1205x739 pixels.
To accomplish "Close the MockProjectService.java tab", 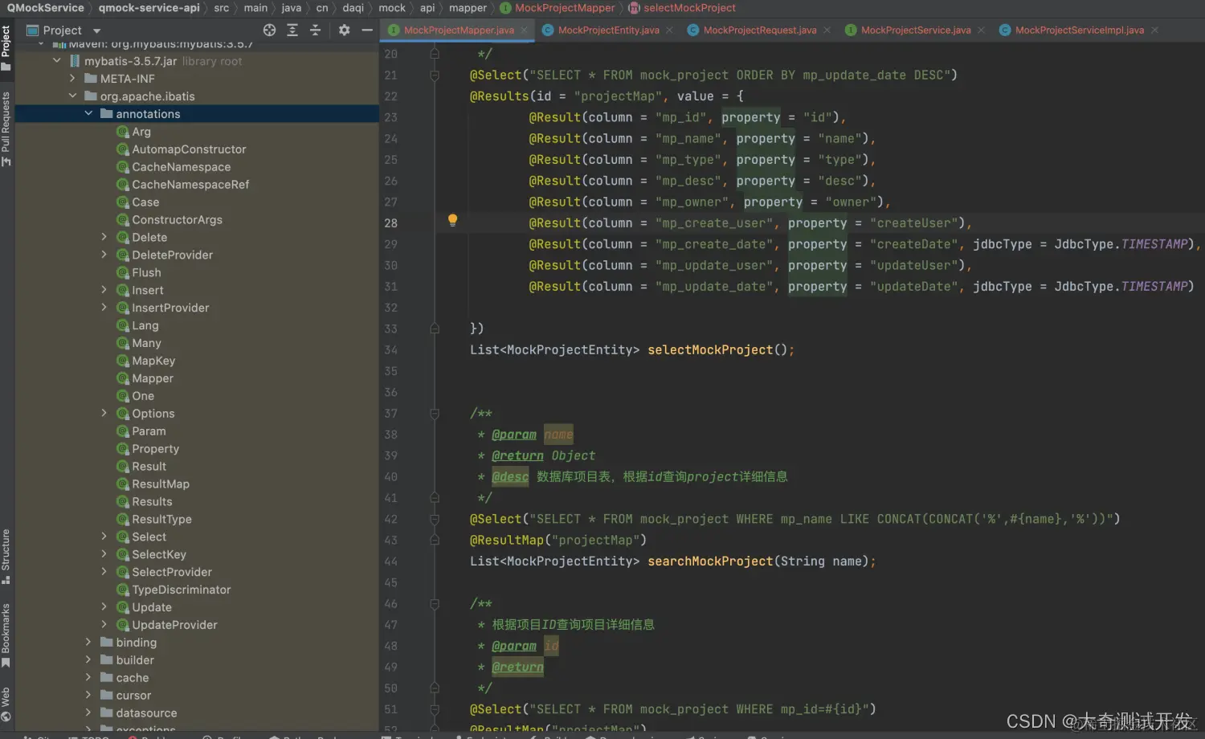I will pos(981,31).
